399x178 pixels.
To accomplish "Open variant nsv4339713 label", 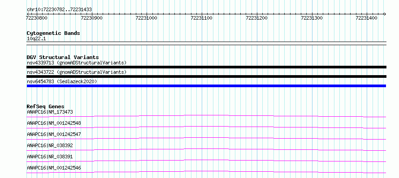I will pos(77,63).
